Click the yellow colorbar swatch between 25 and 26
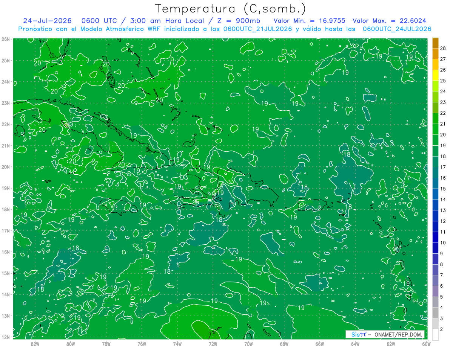This screenshot has height=349, width=453. click(435, 75)
